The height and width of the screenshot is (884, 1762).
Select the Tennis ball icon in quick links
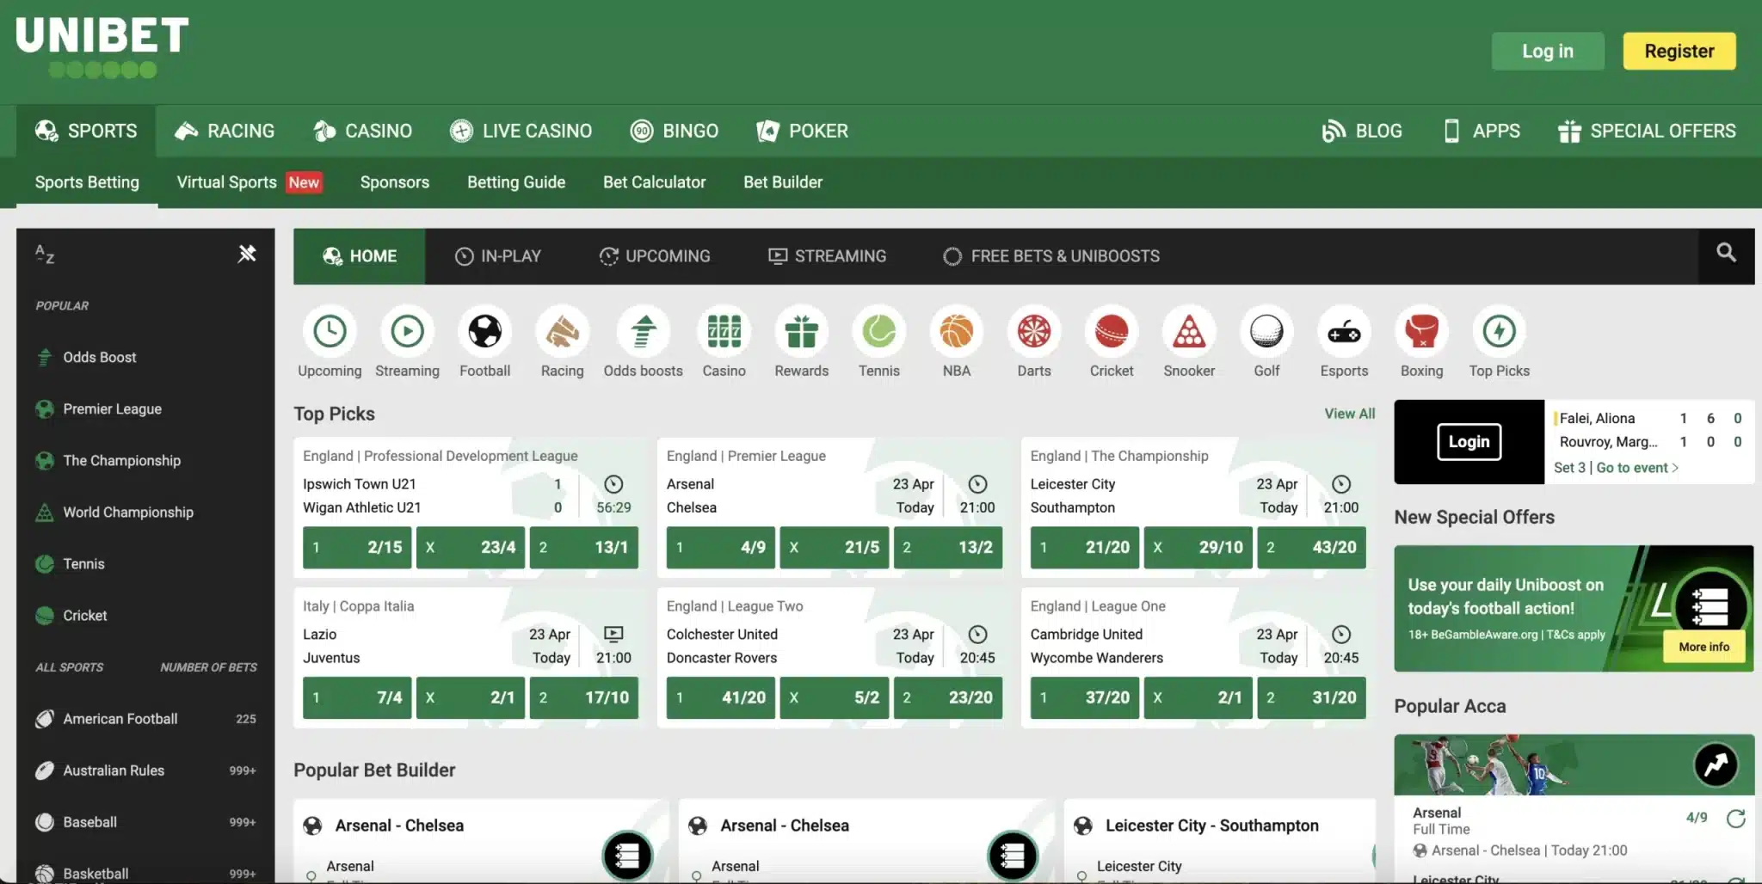[879, 331]
